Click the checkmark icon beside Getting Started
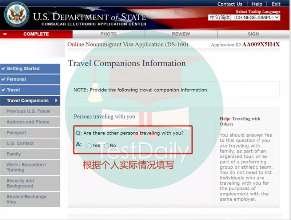The width and height of the screenshot is (291, 220). pos(3,68)
